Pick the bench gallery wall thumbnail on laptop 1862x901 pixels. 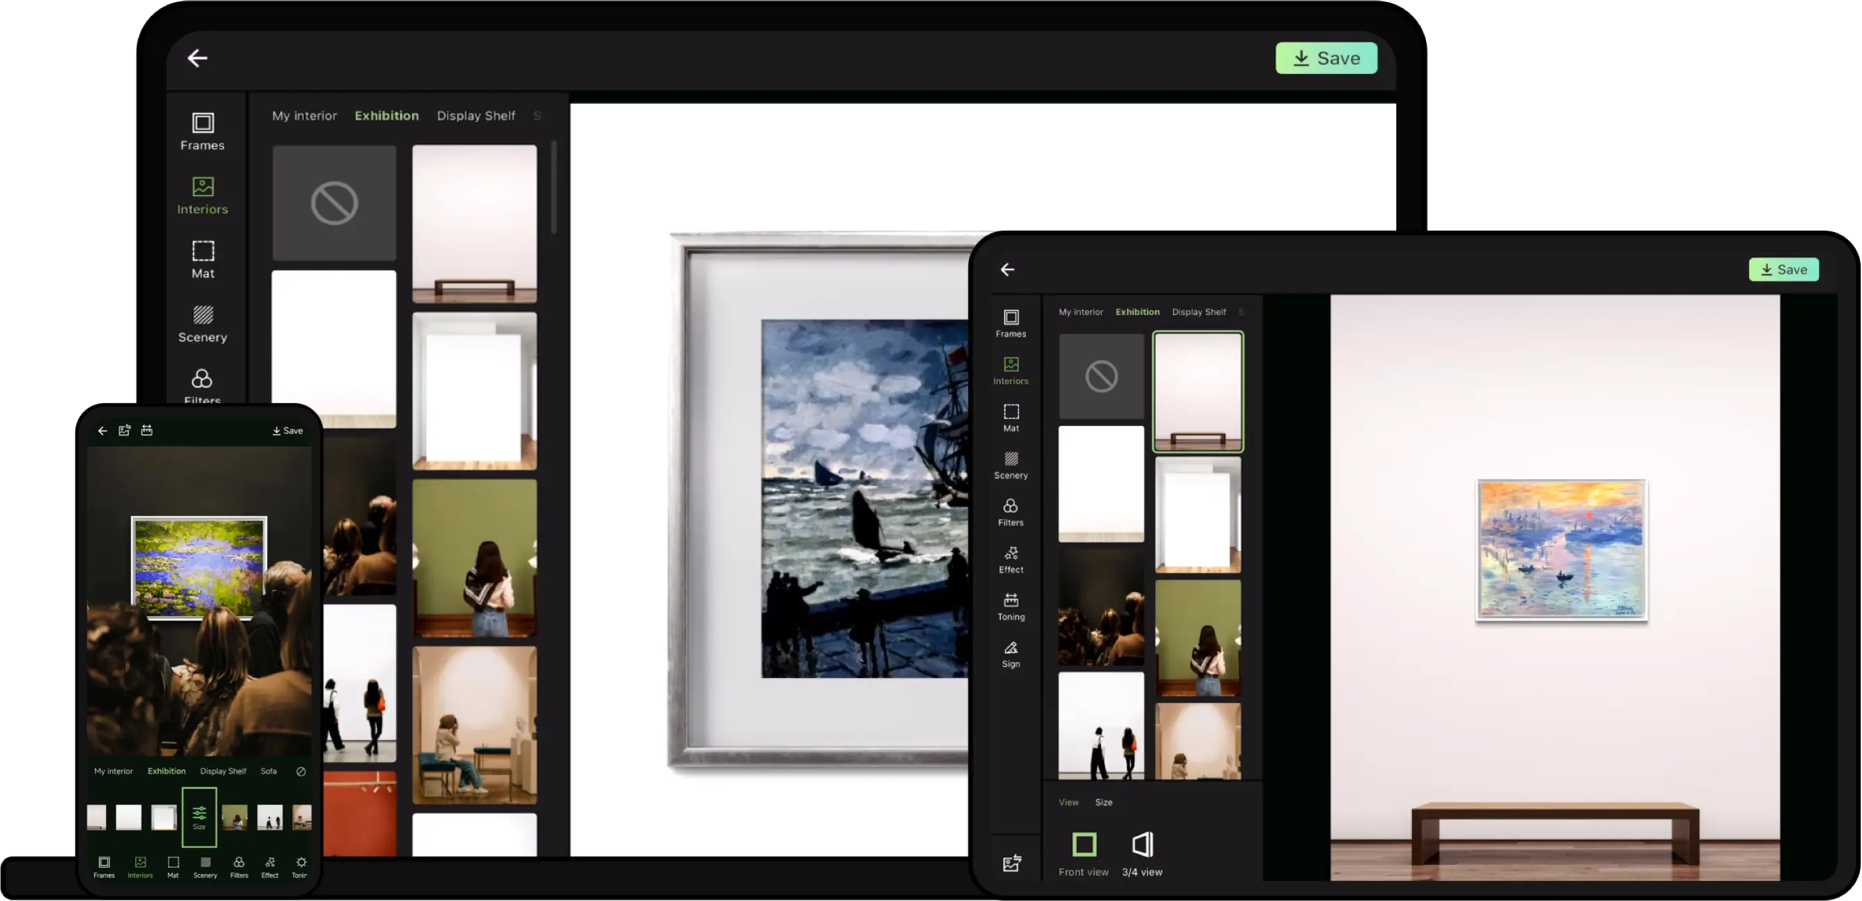click(474, 224)
